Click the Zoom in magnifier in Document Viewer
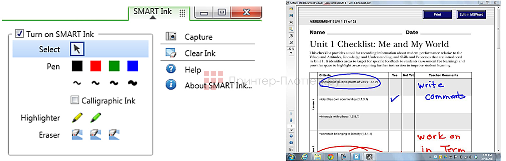Viewport: 506px width, 161px height. click(x=291, y=36)
